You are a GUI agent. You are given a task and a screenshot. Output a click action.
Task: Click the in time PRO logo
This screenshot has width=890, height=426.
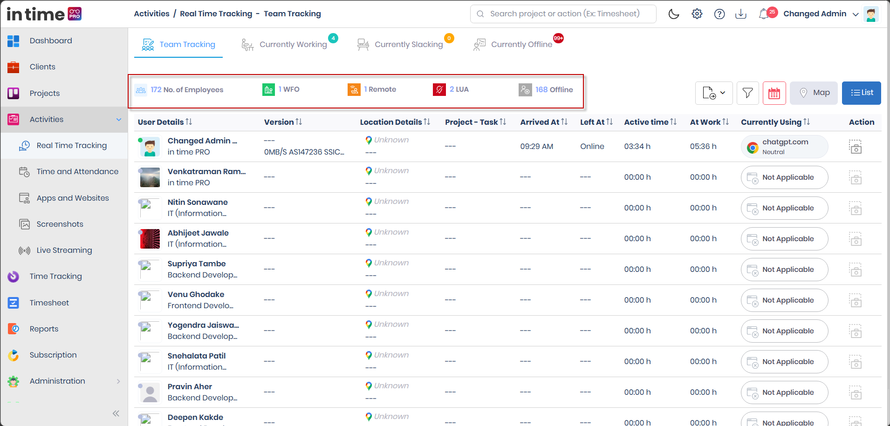[44, 14]
